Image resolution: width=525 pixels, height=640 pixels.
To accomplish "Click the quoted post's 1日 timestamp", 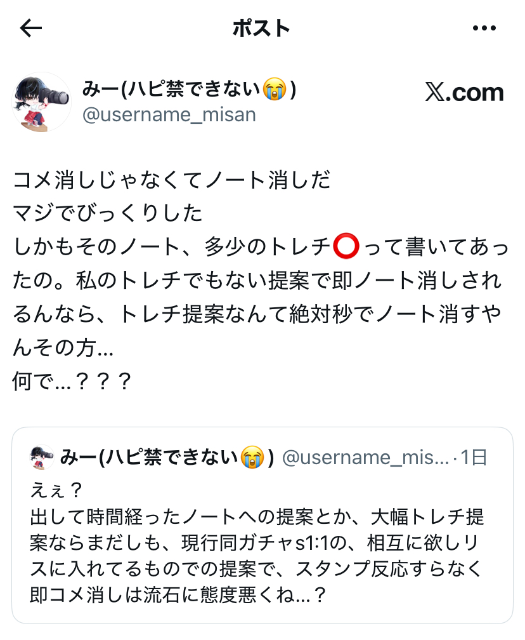I will tap(474, 458).
